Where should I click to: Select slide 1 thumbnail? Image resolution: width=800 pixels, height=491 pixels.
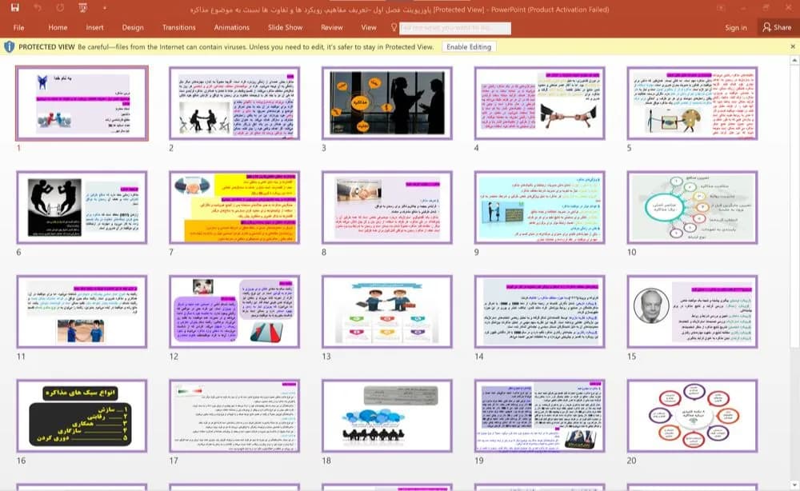coord(82,103)
